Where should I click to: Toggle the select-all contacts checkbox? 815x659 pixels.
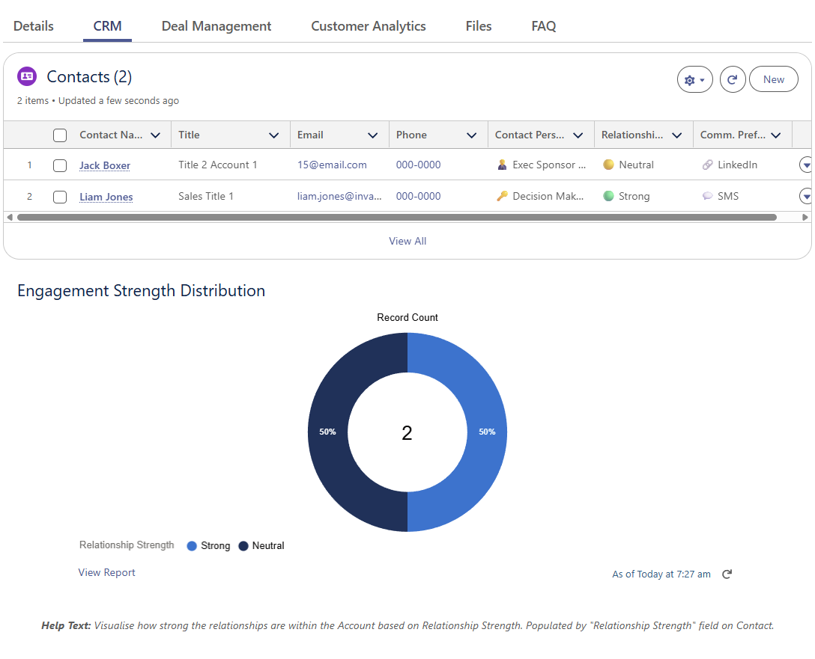[x=60, y=135]
